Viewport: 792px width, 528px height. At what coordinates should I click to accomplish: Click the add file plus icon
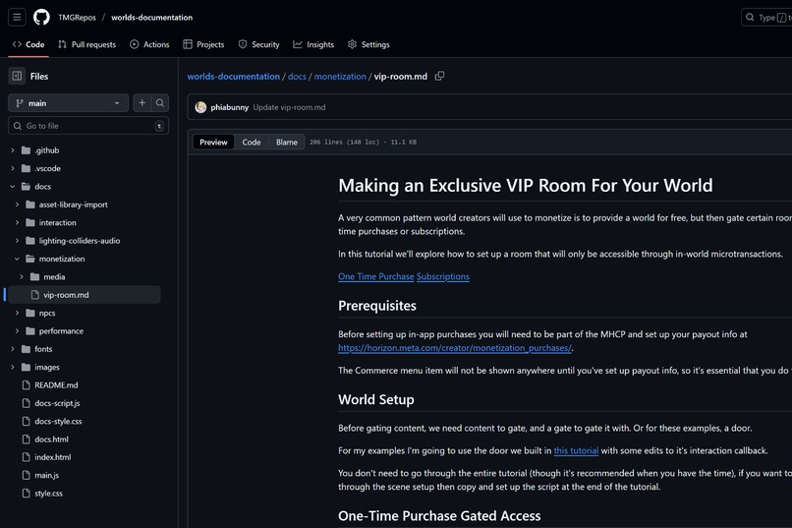pyautogui.click(x=141, y=103)
